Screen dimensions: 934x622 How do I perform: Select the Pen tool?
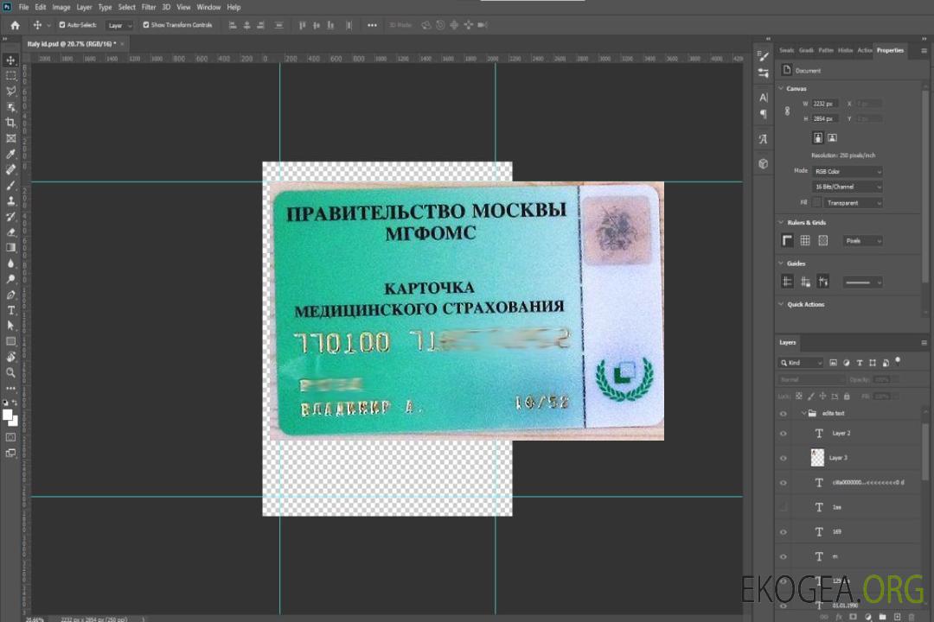(10, 295)
